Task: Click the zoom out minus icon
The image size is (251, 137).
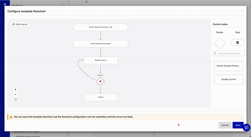Action: (x=15, y=95)
